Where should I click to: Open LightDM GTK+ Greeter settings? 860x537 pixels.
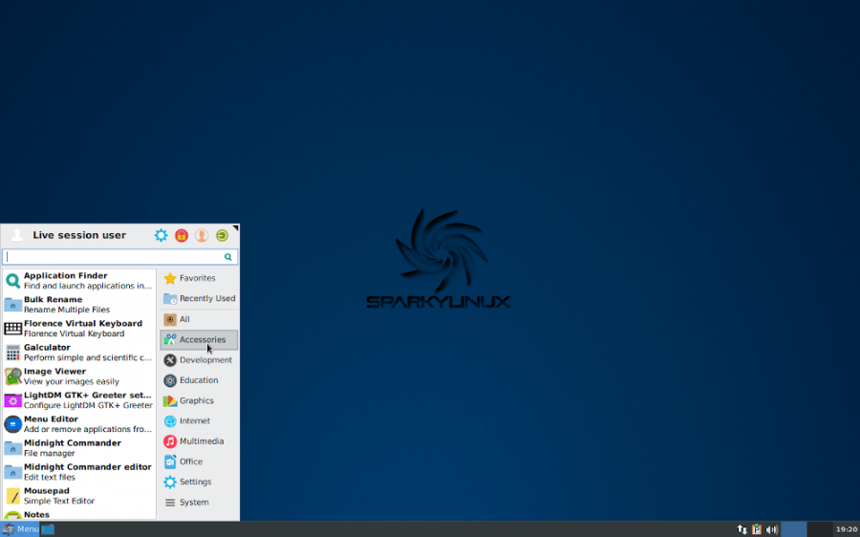[79, 400]
